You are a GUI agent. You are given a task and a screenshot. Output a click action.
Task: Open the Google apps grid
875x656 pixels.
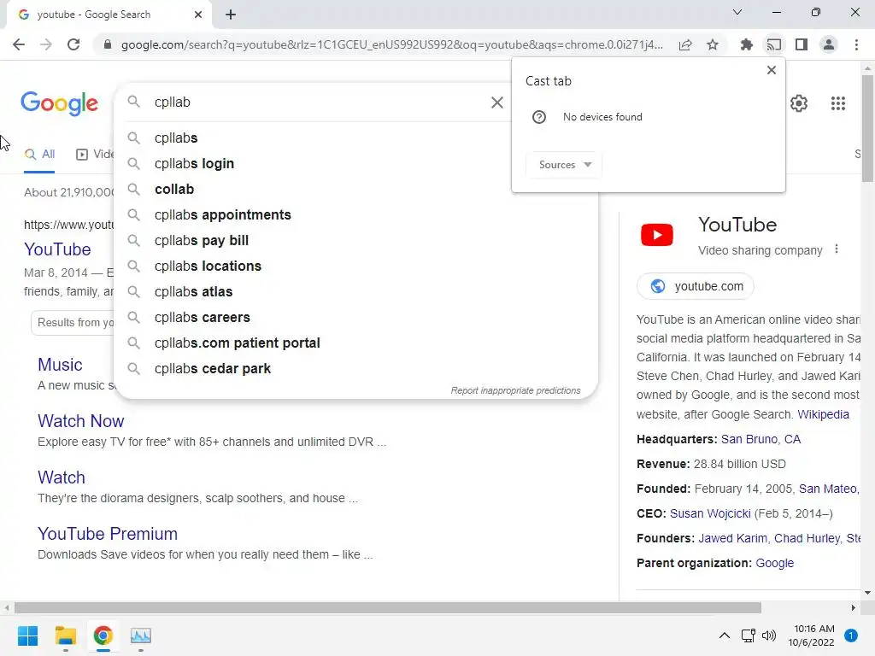(837, 103)
